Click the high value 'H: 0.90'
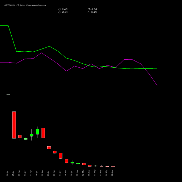 [92, 9]
